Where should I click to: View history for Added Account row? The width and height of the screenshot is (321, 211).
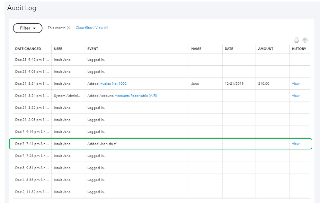point(295,96)
